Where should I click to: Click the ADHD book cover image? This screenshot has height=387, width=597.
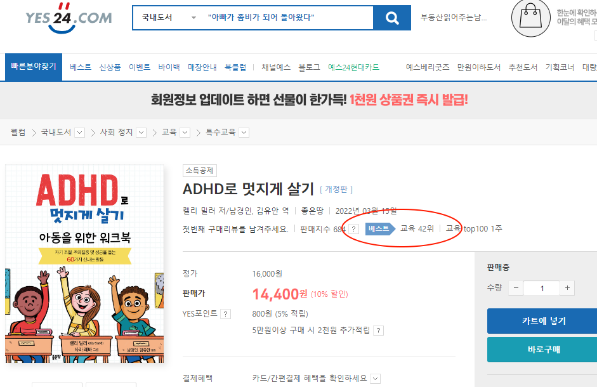(x=84, y=263)
